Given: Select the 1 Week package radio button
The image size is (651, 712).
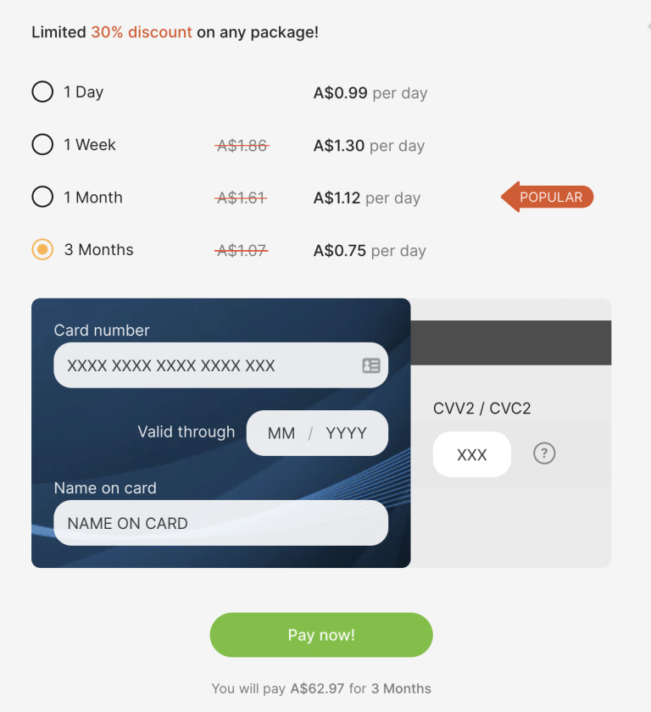Looking at the screenshot, I should tap(42, 144).
